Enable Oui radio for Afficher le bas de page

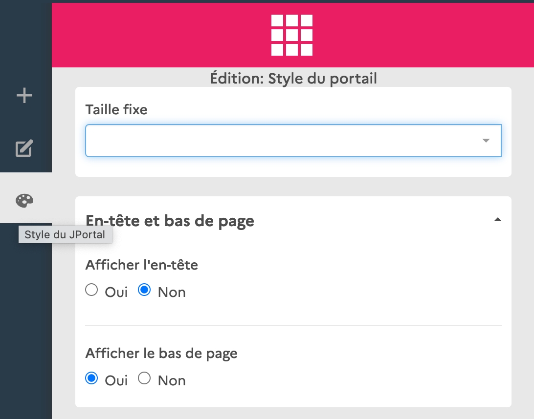(91, 378)
